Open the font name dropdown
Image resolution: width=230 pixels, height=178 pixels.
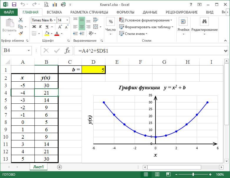pyautogui.click(x=55, y=20)
